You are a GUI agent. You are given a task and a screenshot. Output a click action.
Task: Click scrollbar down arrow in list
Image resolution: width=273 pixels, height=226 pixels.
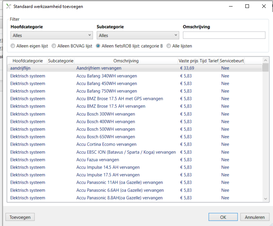(x=266, y=199)
